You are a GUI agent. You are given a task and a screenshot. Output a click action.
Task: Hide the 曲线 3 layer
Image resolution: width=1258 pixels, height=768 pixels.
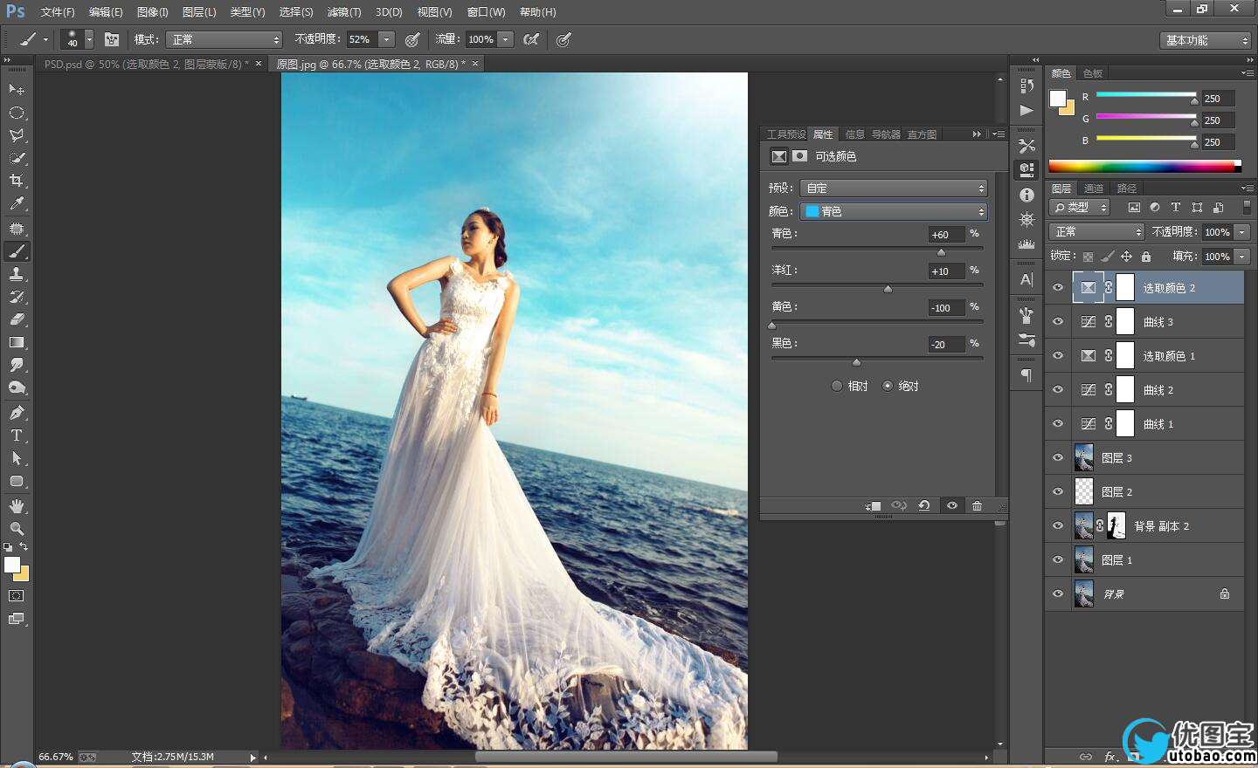[1058, 322]
